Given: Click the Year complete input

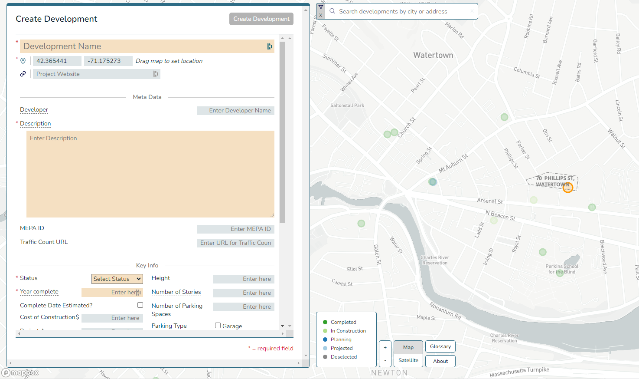Looking at the screenshot, I should click(x=112, y=293).
